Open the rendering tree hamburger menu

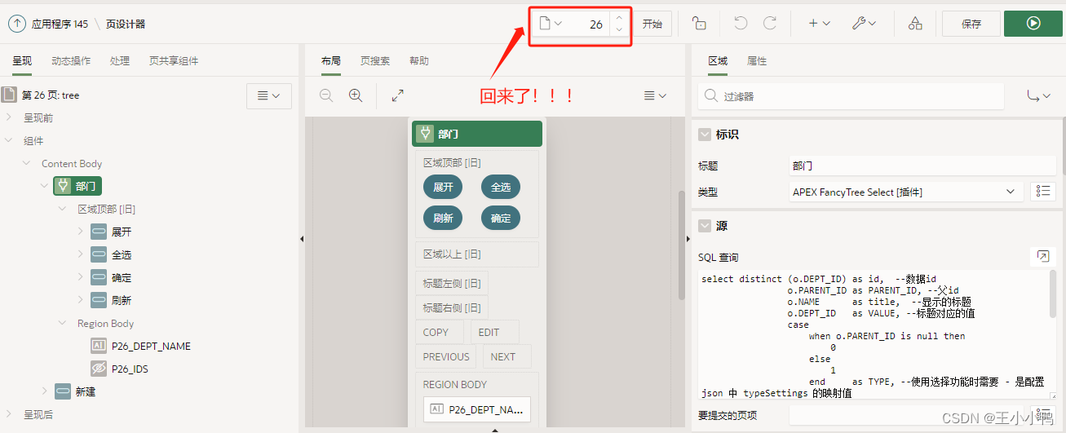pyautogui.click(x=269, y=95)
